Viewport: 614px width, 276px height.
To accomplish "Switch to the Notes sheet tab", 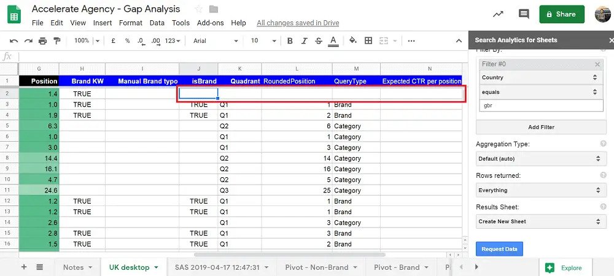I will pyautogui.click(x=77, y=267).
